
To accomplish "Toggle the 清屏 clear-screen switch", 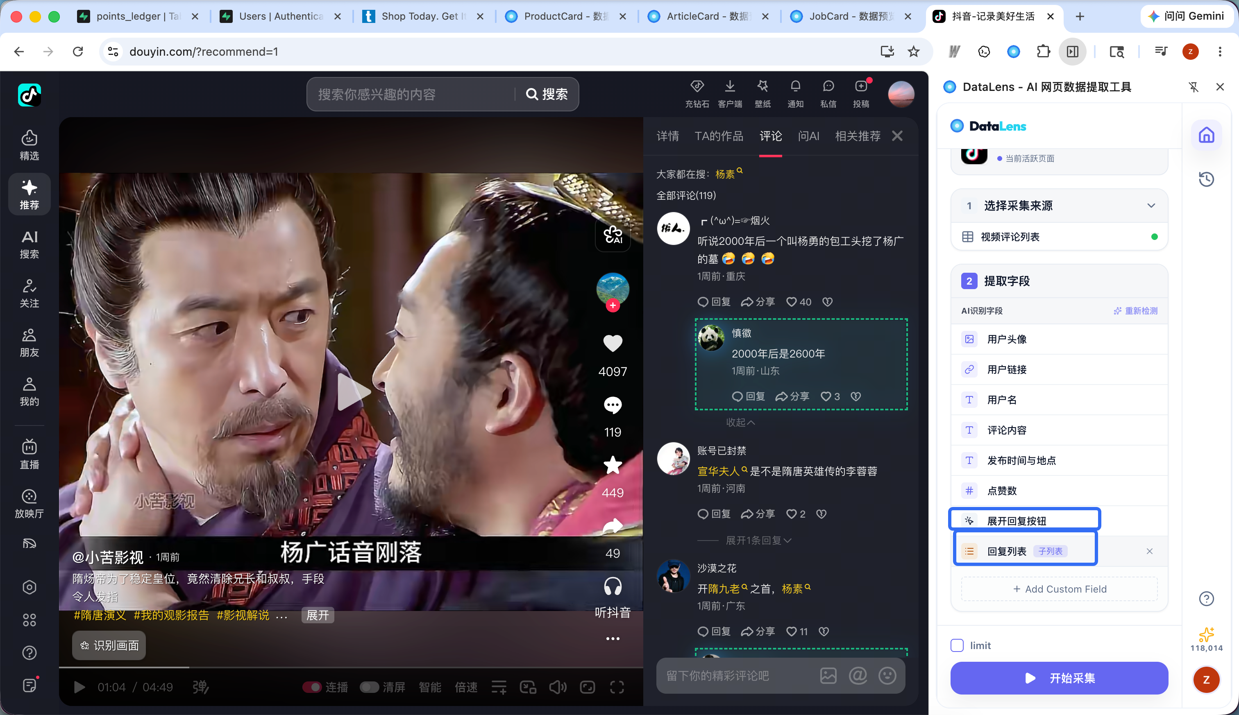I will pyautogui.click(x=370, y=687).
